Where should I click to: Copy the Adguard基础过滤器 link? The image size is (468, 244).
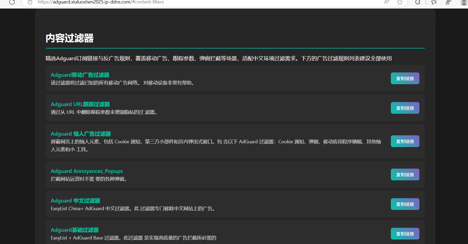405,233
